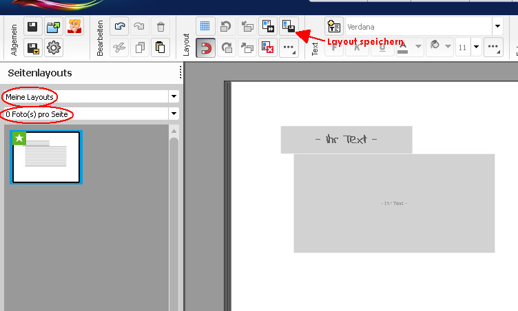Select saved layout thumbnail with star
This screenshot has width=518, height=311.
click(x=46, y=157)
